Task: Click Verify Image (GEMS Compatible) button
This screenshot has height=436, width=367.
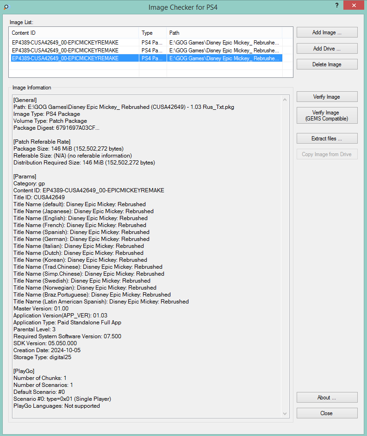Action: 327,115
